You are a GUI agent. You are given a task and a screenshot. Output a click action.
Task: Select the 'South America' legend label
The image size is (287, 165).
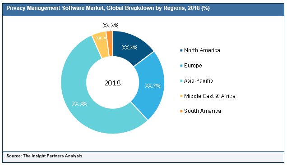click(x=203, y=111)
